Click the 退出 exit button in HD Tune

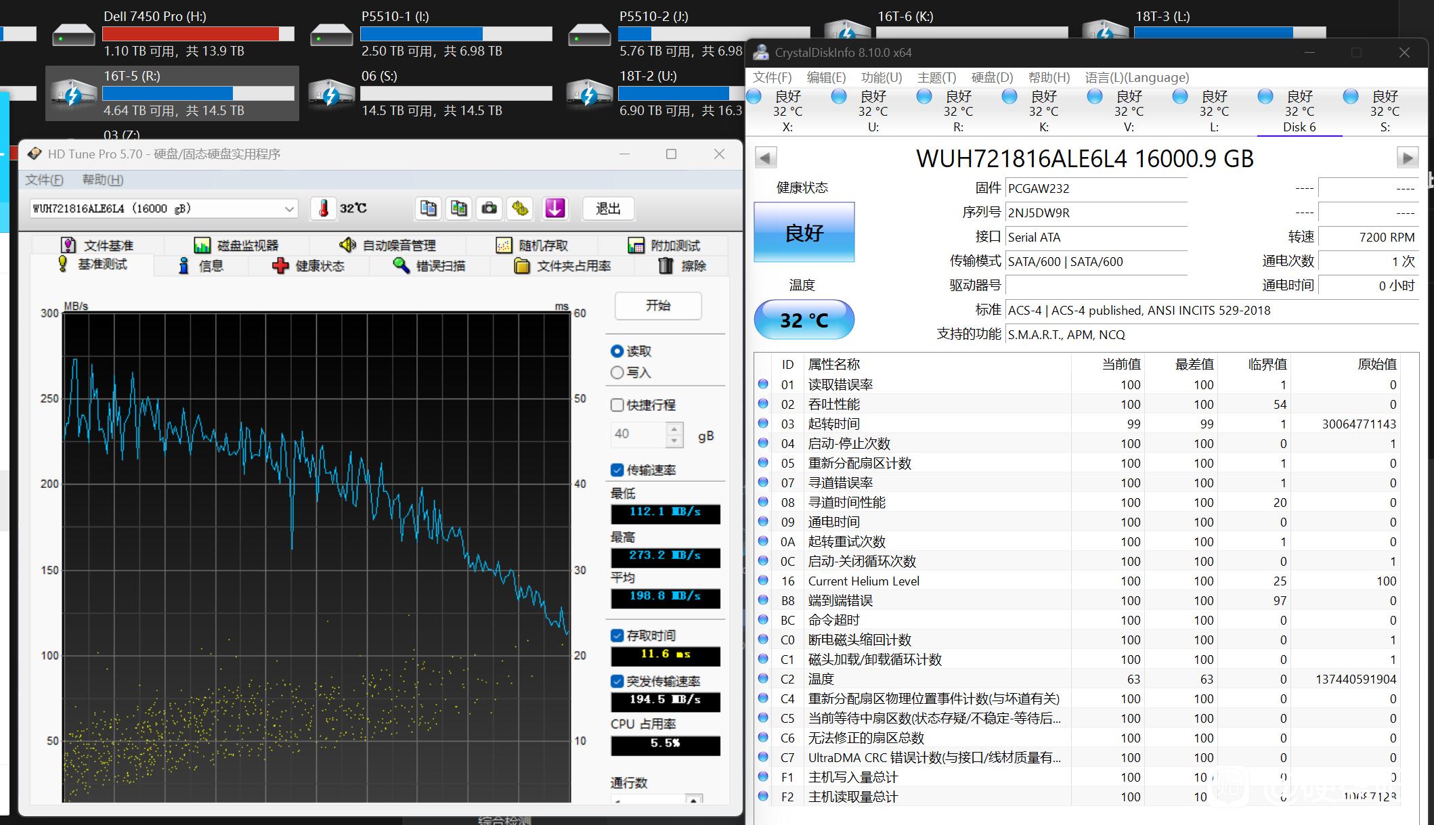pos(608,208)
